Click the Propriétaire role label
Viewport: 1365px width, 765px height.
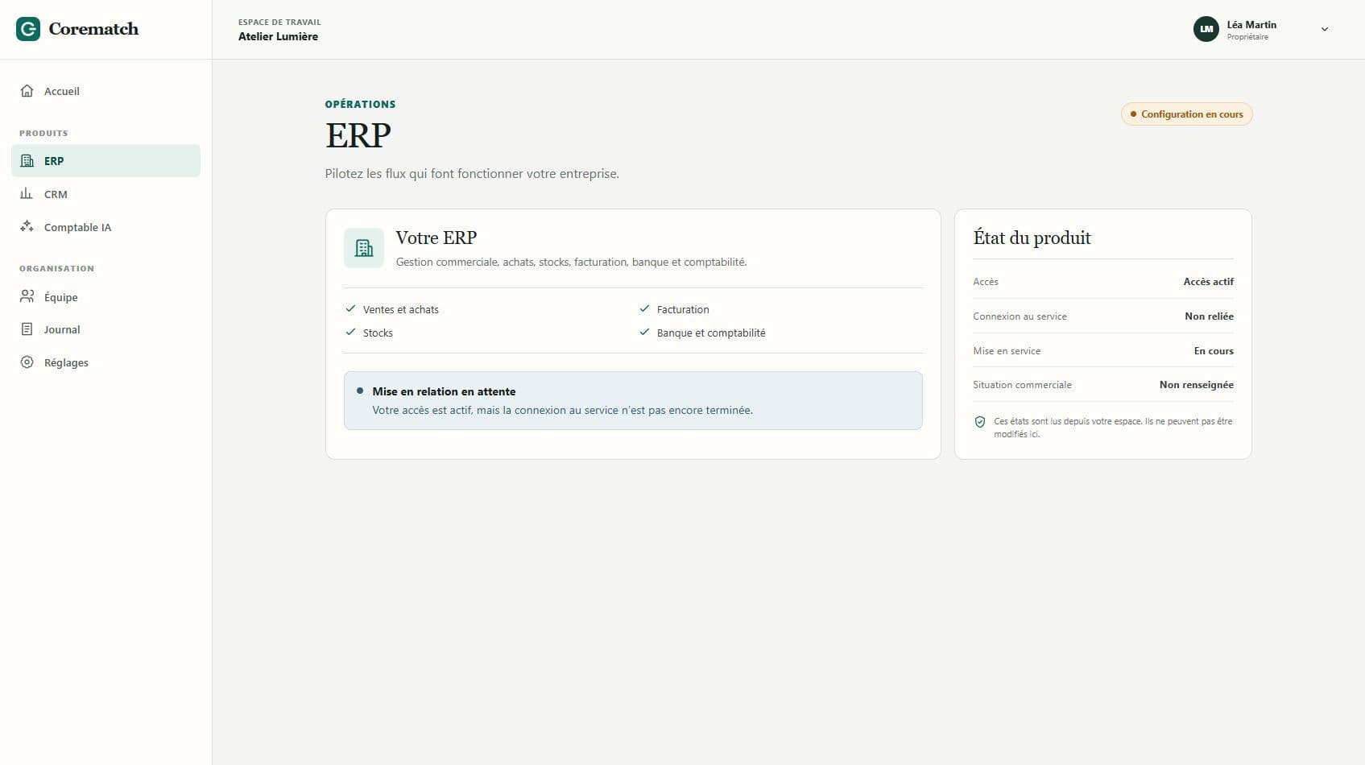point(1247,37)
